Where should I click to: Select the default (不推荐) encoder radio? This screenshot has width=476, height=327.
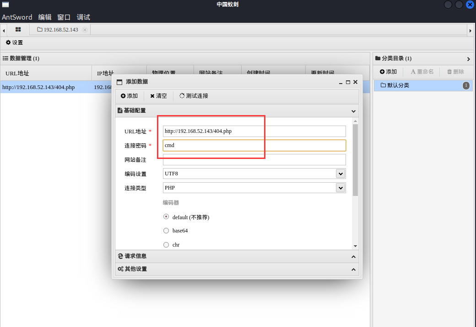pyautogui.click(x=166, y=217)
